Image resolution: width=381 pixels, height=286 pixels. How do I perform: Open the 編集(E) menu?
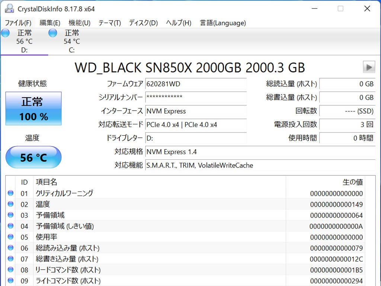(x=50, y=23)
